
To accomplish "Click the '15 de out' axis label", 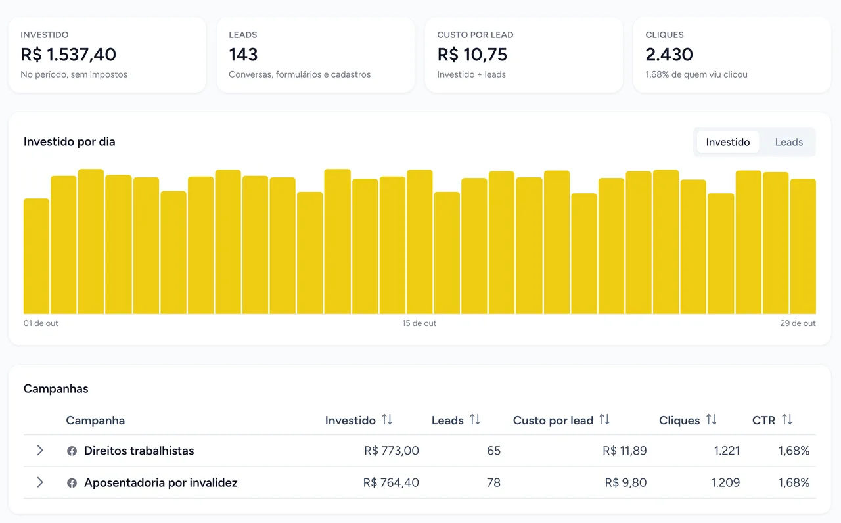I will tap(419, 323).
